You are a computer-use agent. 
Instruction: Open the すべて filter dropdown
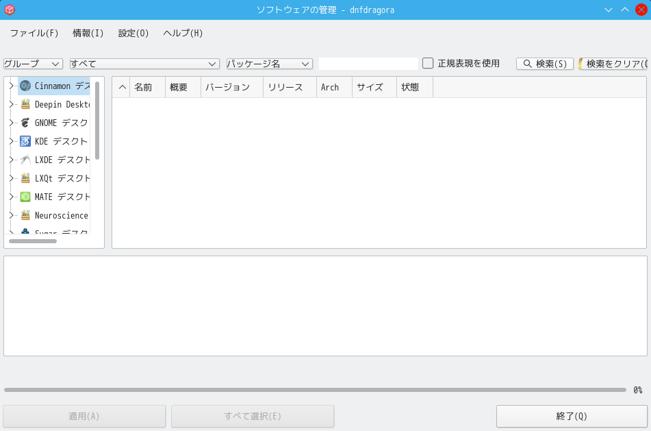click(144, 64)
